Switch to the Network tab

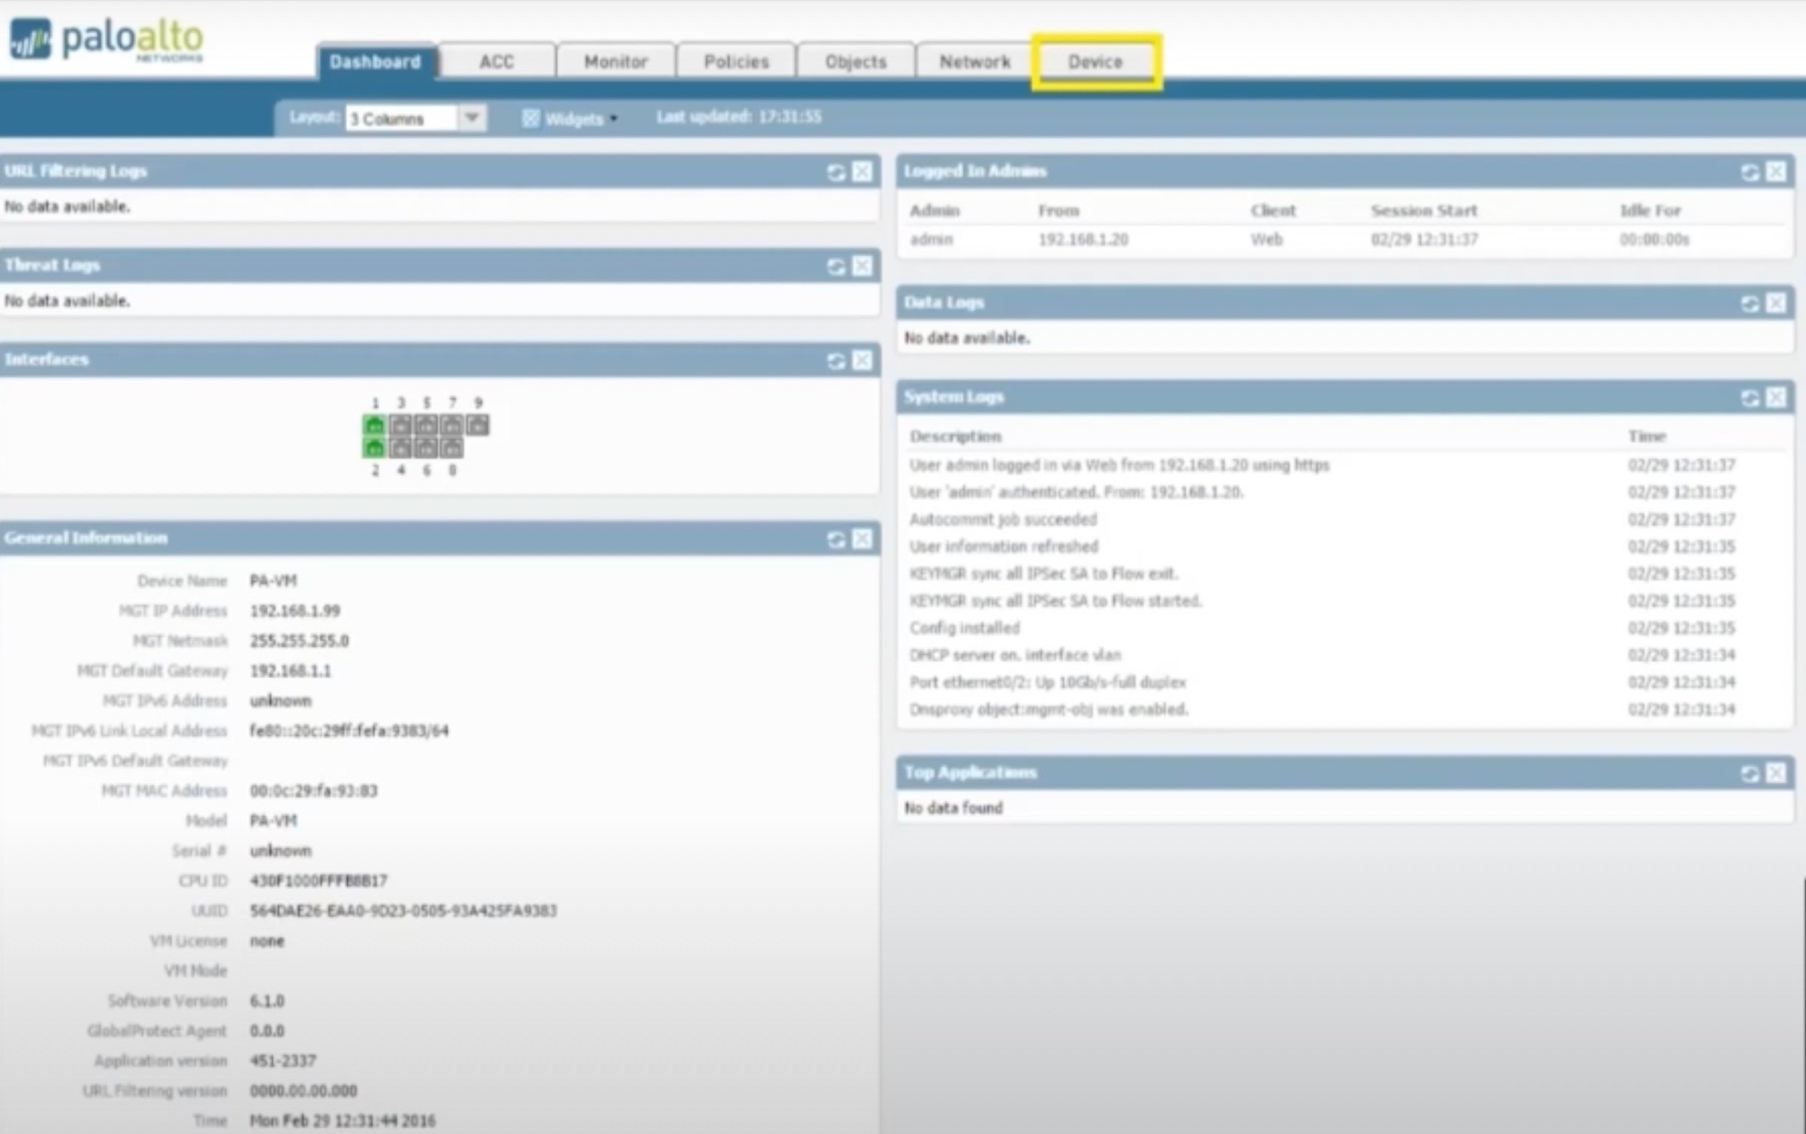pos(974,62)
